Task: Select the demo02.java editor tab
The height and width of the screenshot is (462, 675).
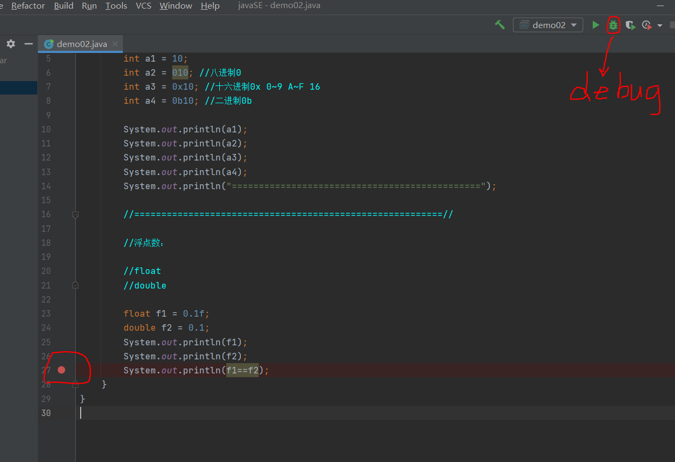Action: [x=81, y=44]
